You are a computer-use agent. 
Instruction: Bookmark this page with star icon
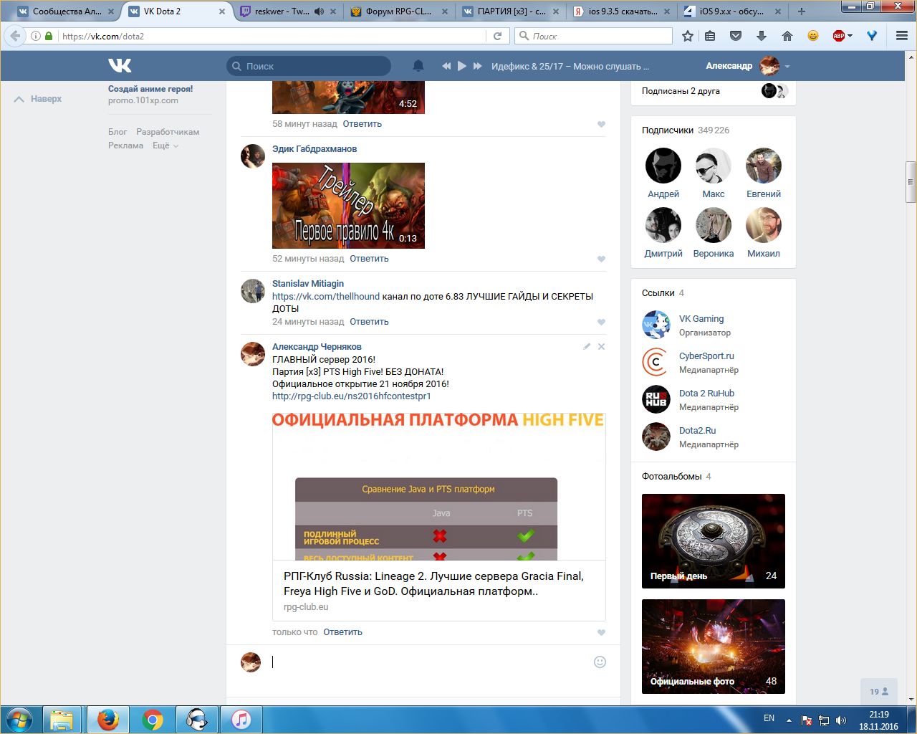(688, 36)
